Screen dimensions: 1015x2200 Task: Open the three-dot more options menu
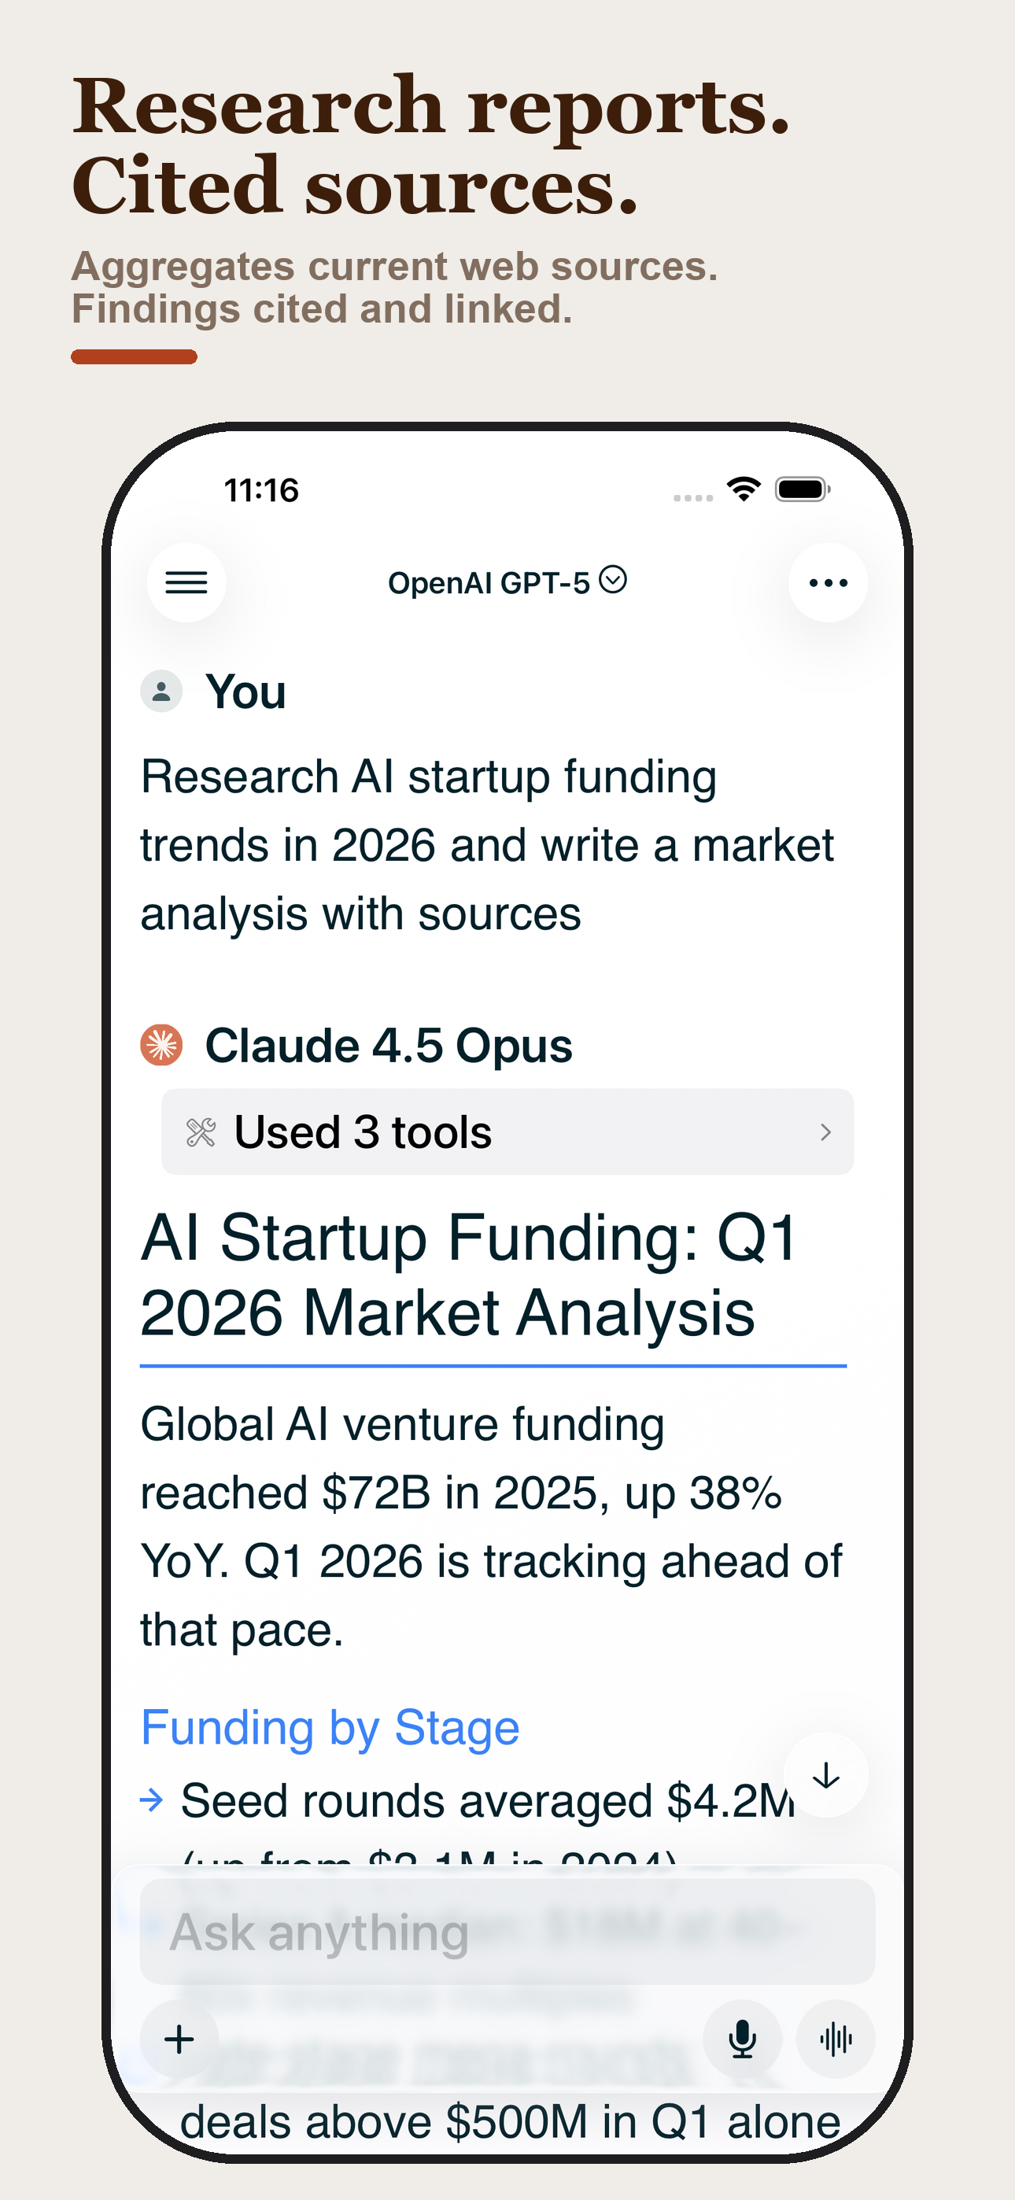[827, 582]
